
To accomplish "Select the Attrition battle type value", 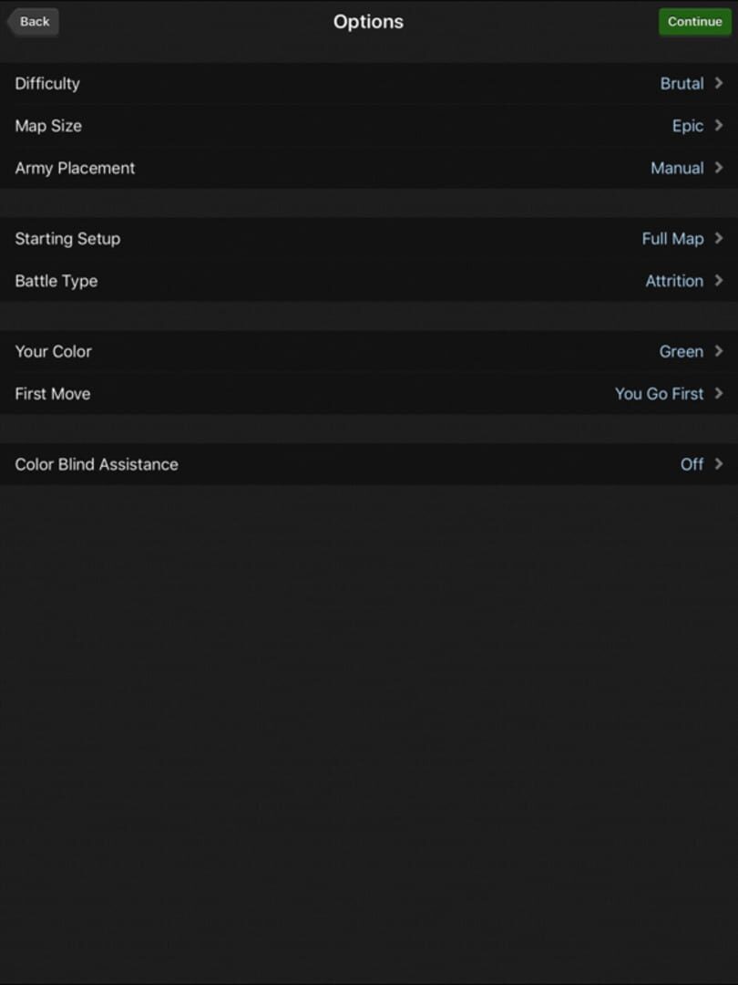I will pos(673,281).
